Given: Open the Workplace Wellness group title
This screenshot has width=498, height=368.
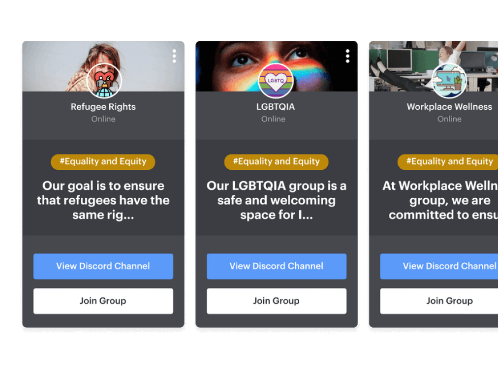Looking at the screenshot, I should 449,107.
